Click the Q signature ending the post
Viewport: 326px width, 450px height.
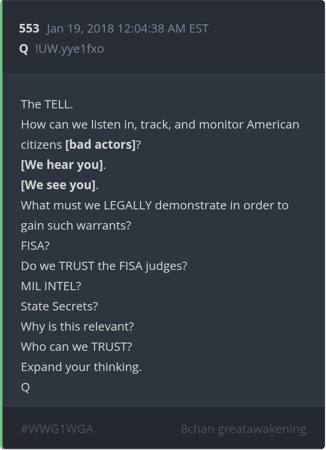click(25, 387)
